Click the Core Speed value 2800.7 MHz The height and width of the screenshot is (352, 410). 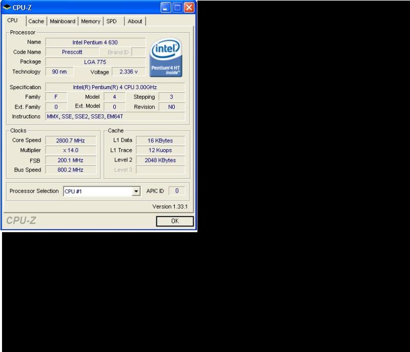pos(71,140)
